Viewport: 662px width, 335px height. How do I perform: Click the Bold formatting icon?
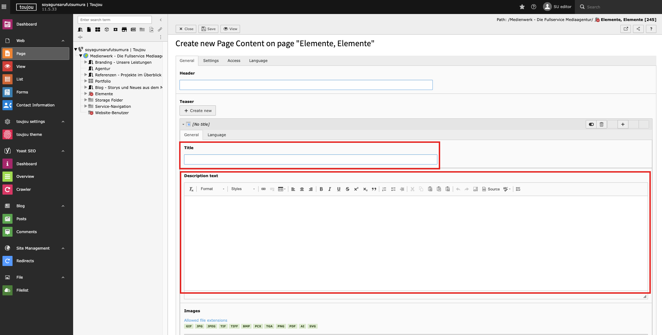click(x=321, y=189)
